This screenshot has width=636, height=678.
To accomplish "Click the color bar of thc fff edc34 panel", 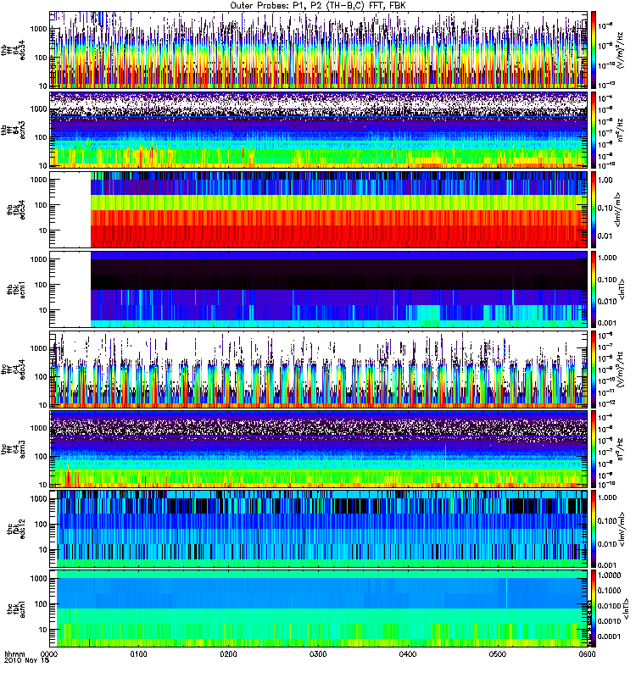I will tap(594, 370).
